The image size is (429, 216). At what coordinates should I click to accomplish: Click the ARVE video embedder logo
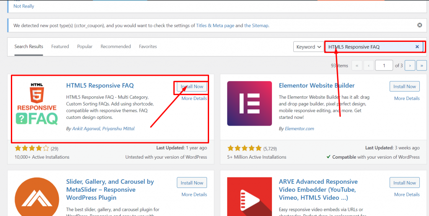(x=250, y=197)
